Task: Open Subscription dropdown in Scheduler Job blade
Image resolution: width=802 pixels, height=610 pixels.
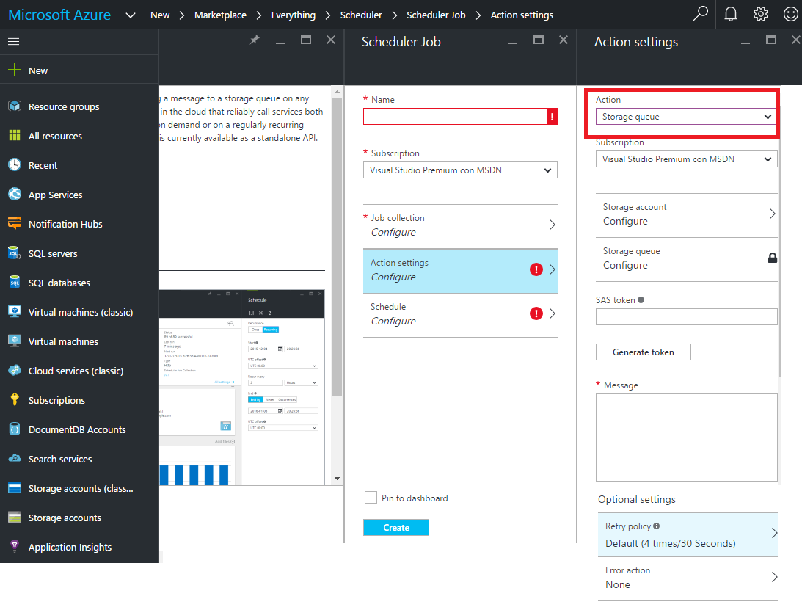Action: pyautogui.click(x=460, y=170)
